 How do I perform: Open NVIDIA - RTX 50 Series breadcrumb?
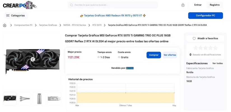click(x=75, y=25)
